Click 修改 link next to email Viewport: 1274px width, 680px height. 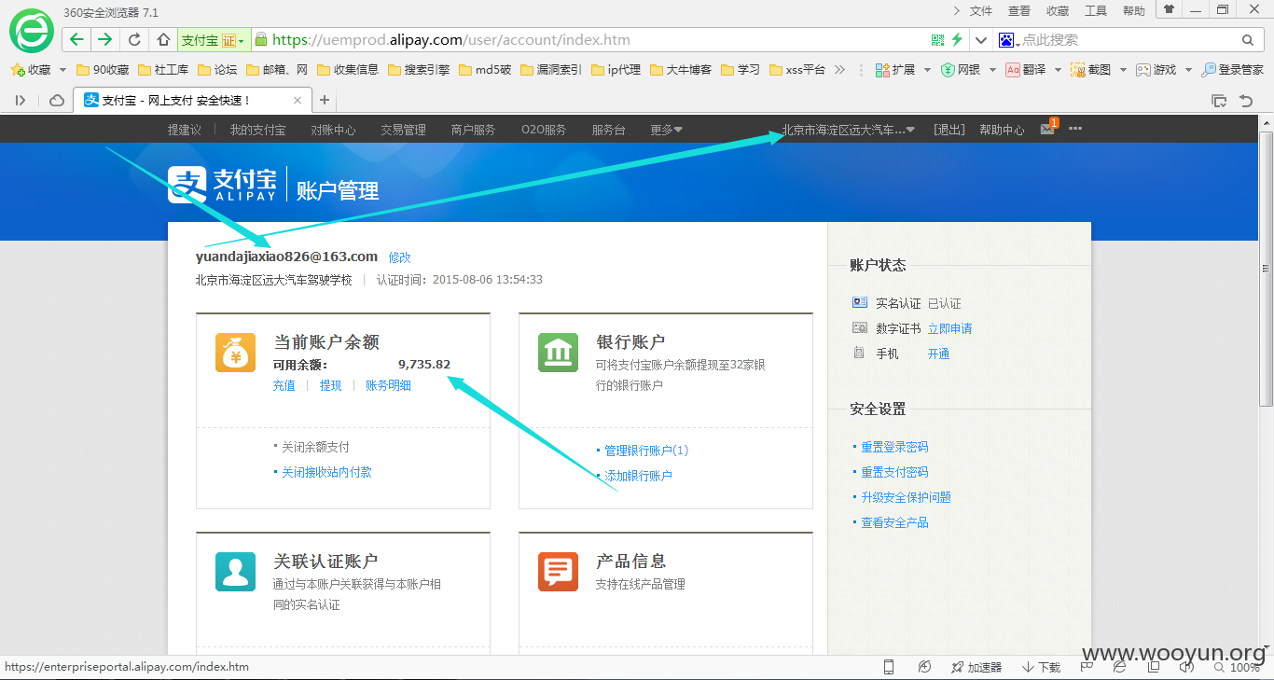pos(399,257)
